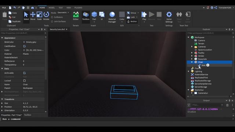
Task: Toggle the Archivable checkbox
Action: click(x=24, y=73)
